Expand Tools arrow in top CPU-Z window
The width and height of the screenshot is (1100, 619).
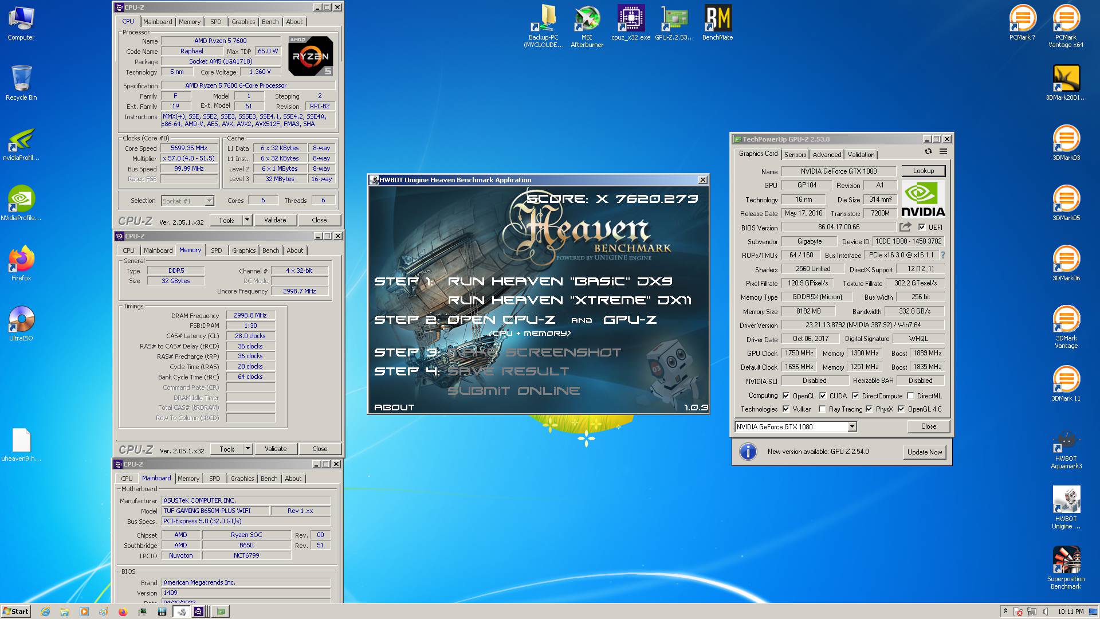pos(247,220)
